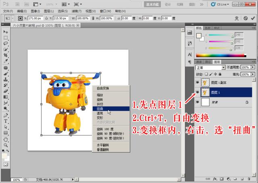Click the 设计 workspace button
The image size is (258, 183).
(x=168, y=4)
